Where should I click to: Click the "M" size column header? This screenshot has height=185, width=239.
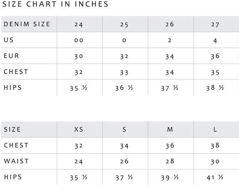(x=170, y=130)
